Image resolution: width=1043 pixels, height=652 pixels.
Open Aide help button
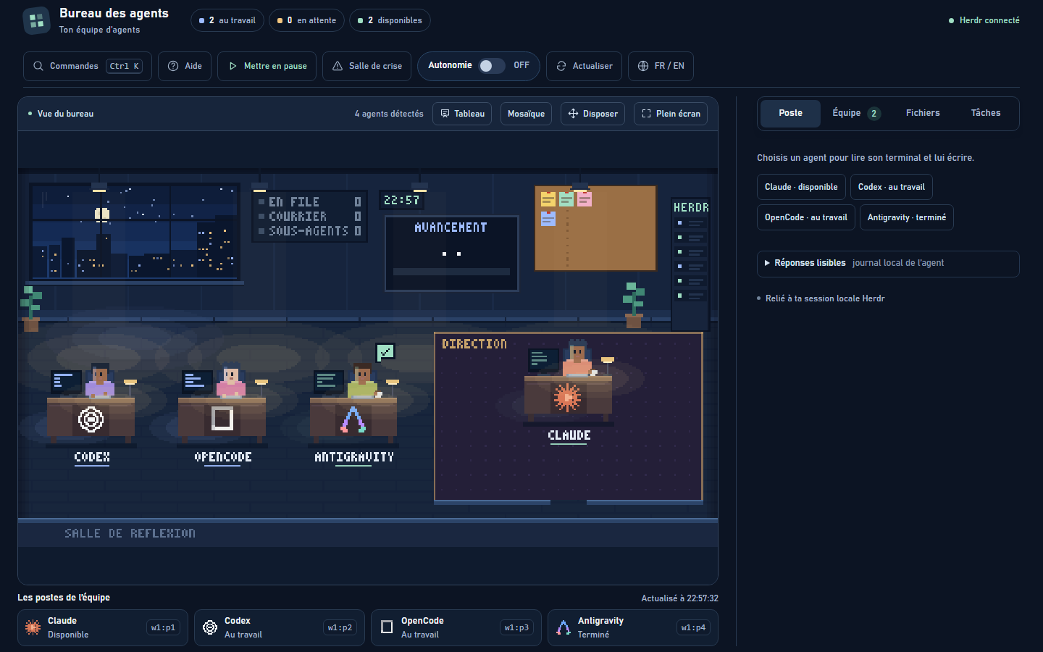coord(185,66)
